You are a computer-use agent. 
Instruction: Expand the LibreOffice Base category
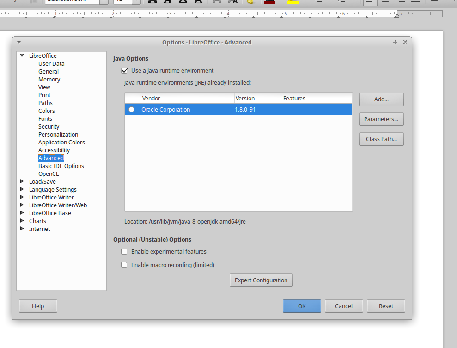[x=22, y=213]
